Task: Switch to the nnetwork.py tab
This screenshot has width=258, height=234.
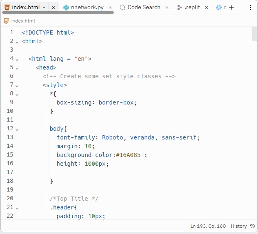Action: point(87,7)
